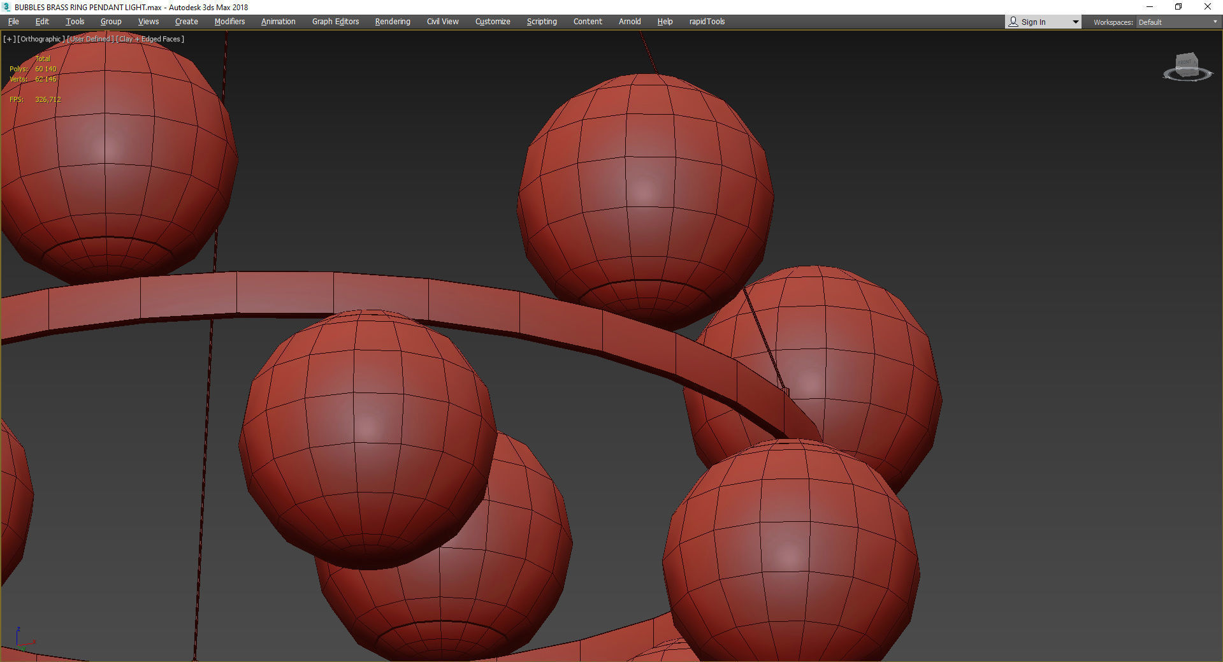Open the rapidTools menu
Viewport: 1223px width, 662px height.
click(707, 22)
